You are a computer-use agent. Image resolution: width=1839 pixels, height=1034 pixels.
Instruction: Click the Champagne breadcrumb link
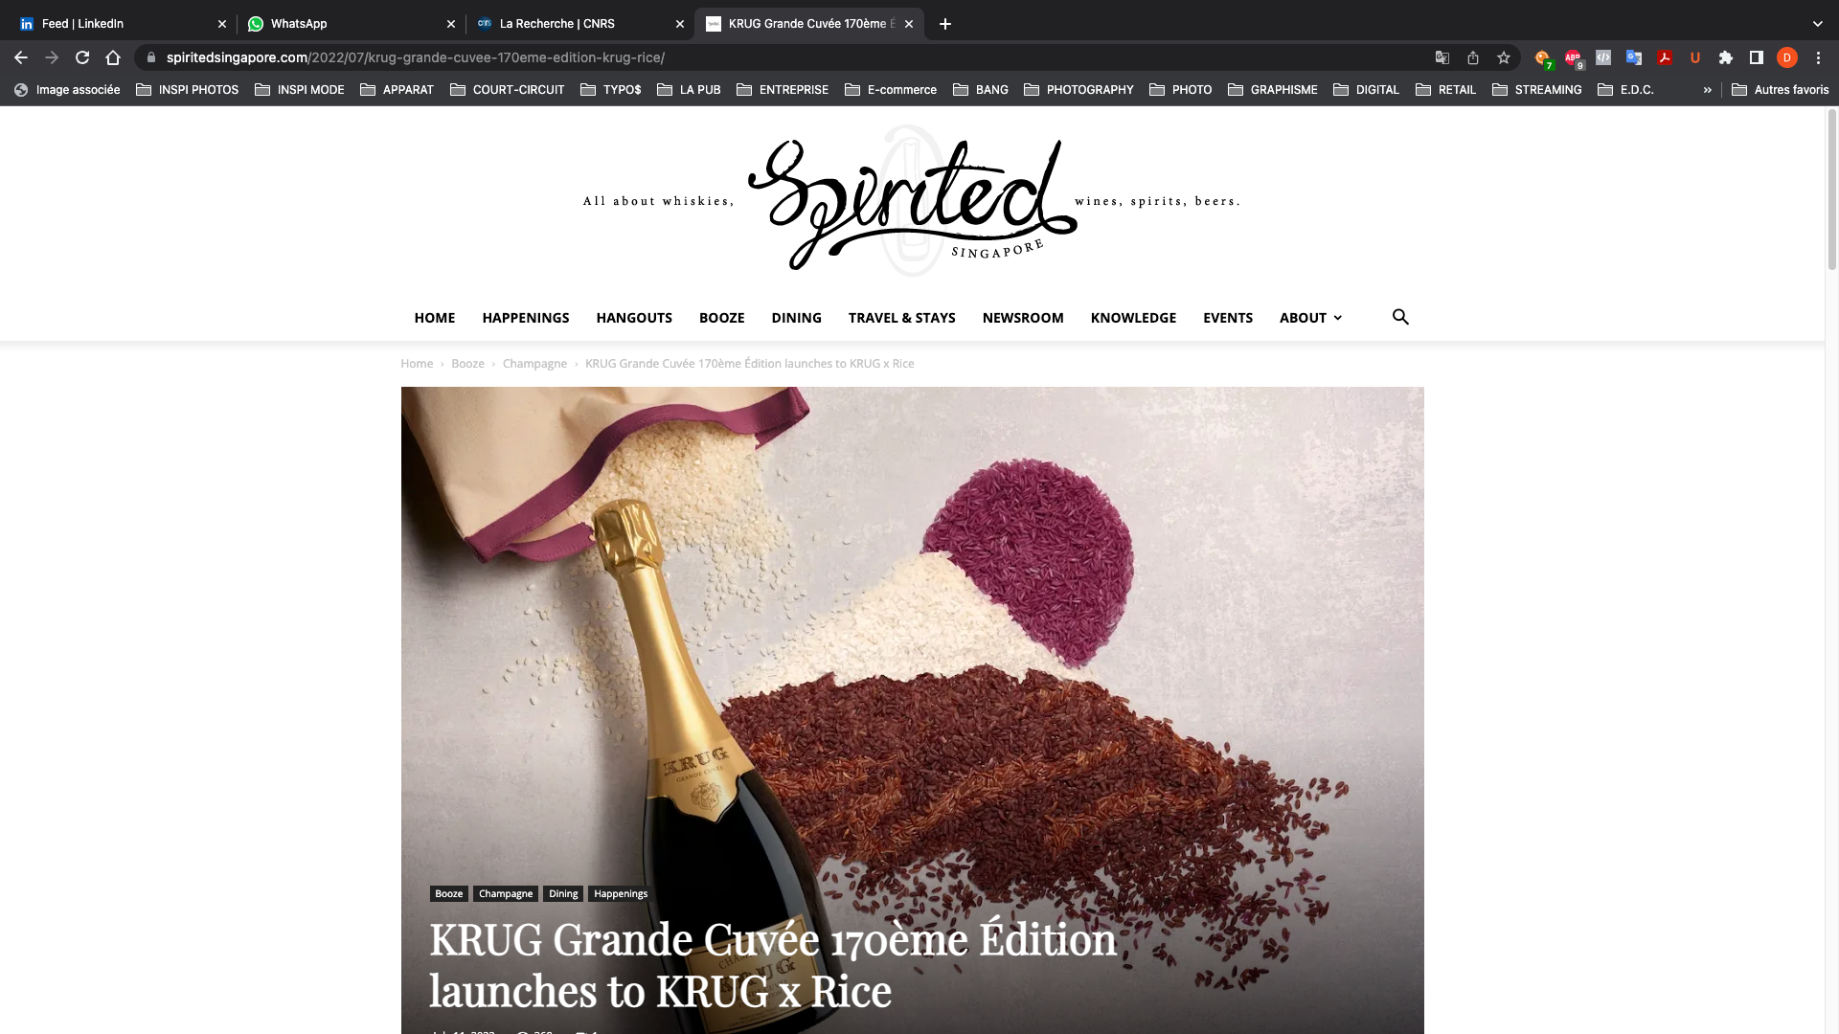point(534,364)
